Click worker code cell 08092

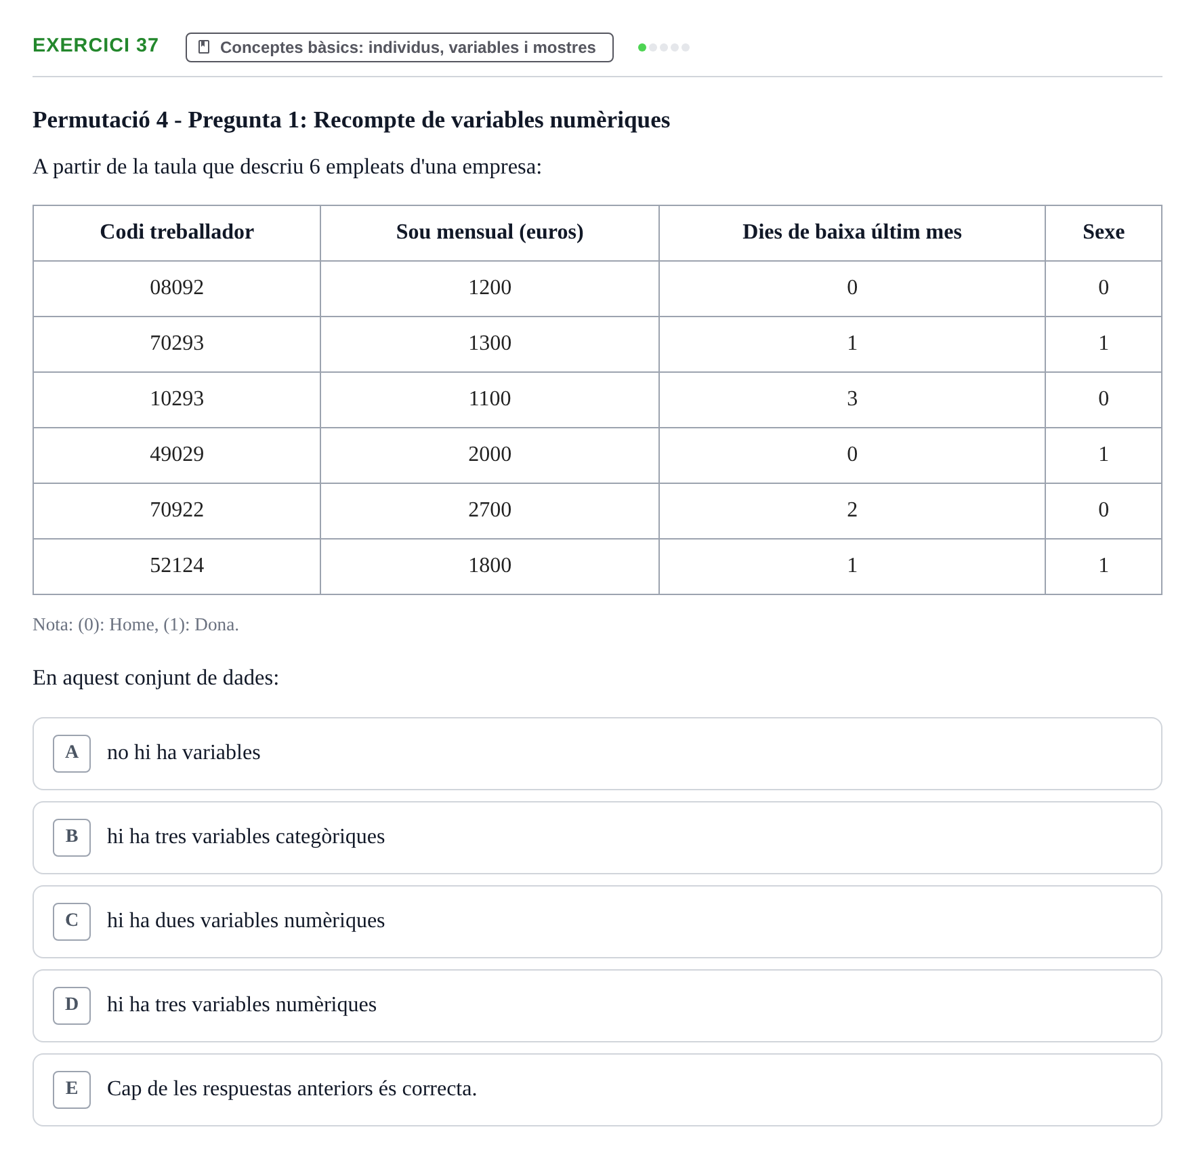(x=177, y=288)
